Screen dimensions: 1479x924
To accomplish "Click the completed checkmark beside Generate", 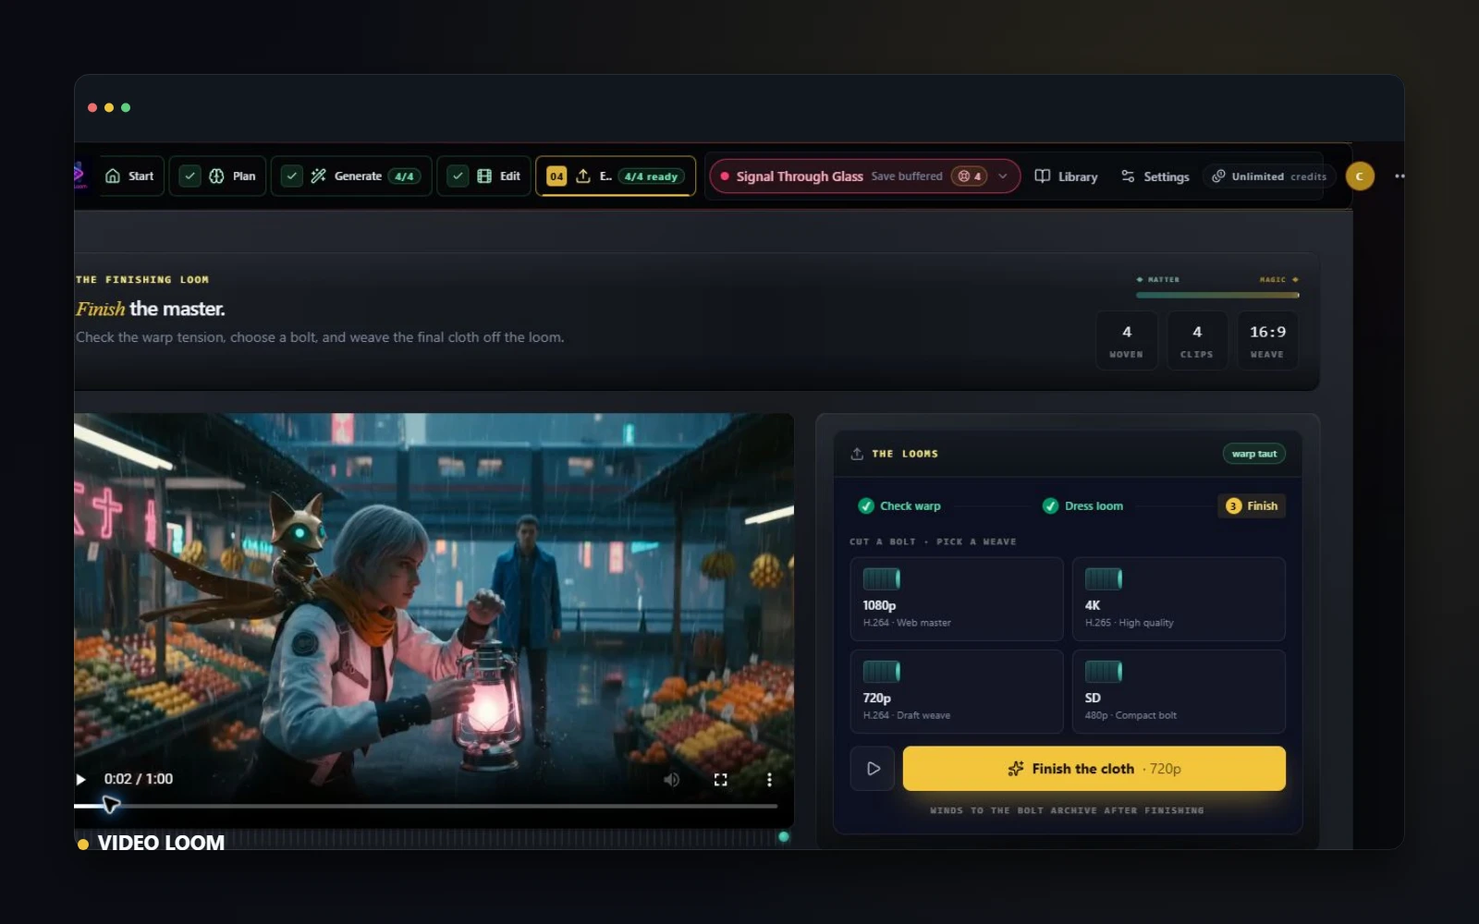I will 291,176.
